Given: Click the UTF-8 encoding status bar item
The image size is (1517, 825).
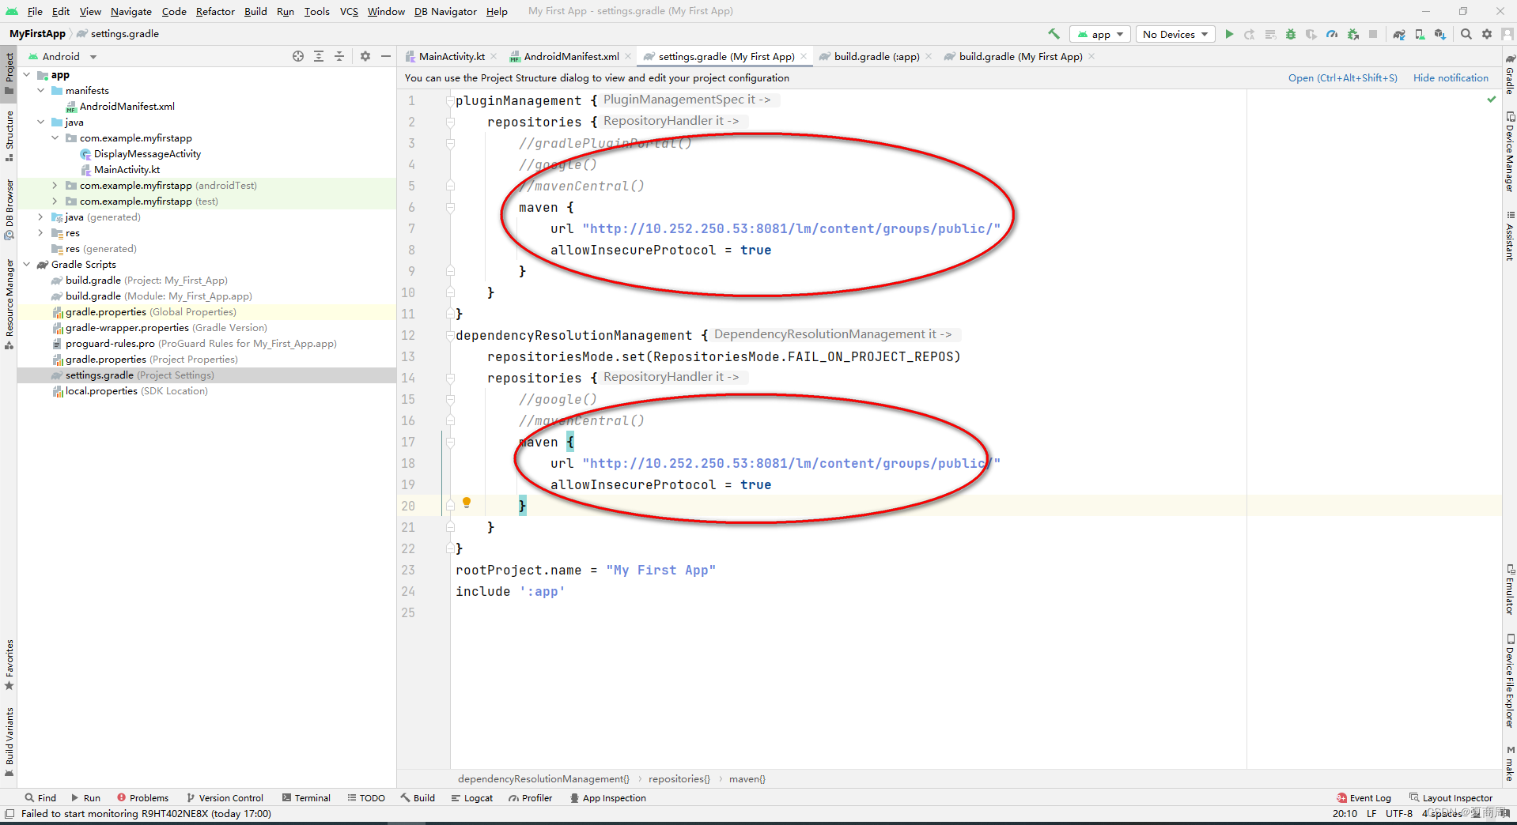Looking at the screenshot, I should [1398, 813].
